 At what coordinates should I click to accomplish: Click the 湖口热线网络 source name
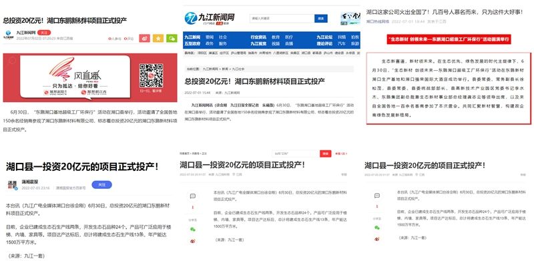click(378, 21)
